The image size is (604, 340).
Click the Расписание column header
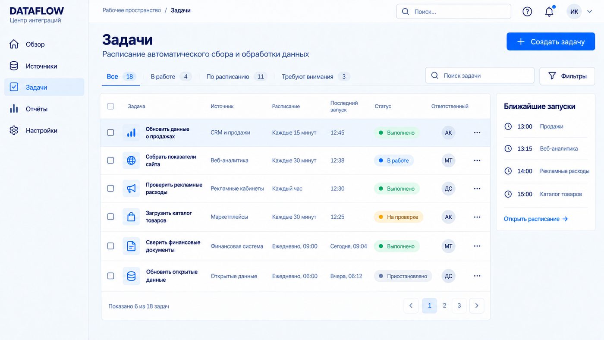click(x=286, y=106)
